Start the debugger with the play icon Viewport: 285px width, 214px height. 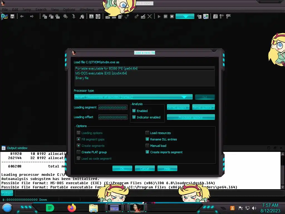coord(159,16)
